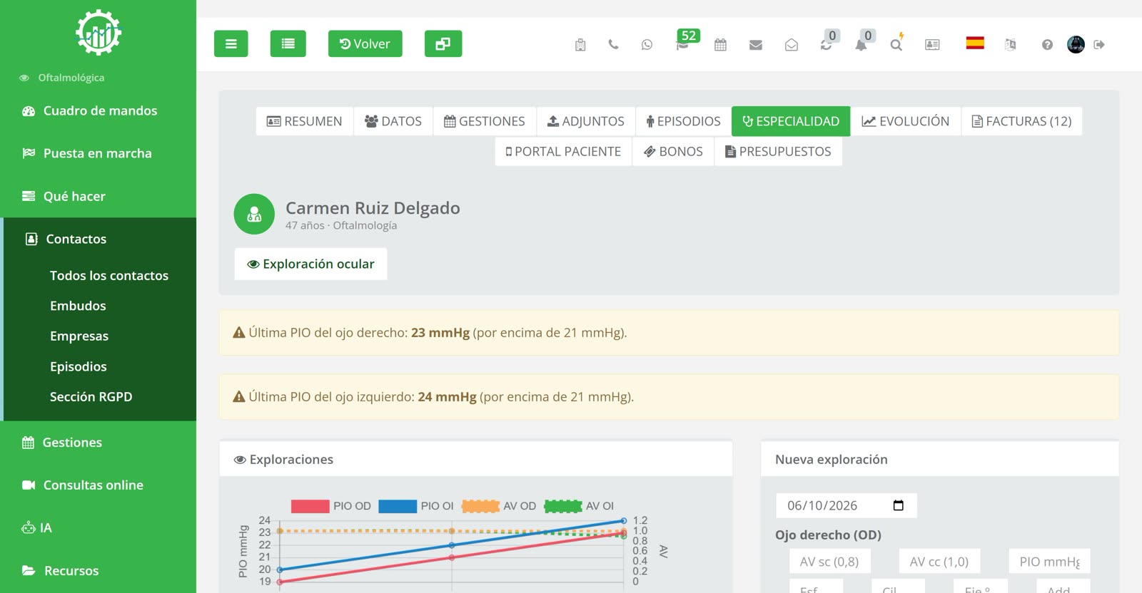Open quick search magnifier icon
1142x593 pixels.
(896, 44)
